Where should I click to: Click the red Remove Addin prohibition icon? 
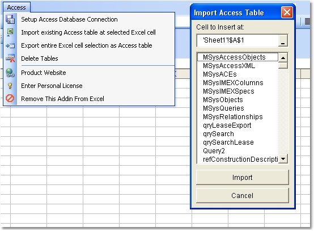(x=10, y=98)
